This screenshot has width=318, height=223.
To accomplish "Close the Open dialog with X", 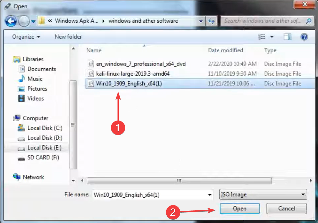I will [305, 4].
